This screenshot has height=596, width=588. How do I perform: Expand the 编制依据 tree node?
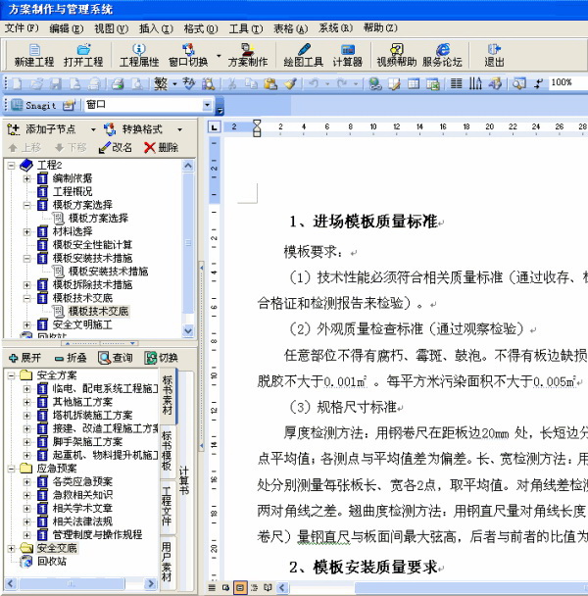(x=26, y=178)
